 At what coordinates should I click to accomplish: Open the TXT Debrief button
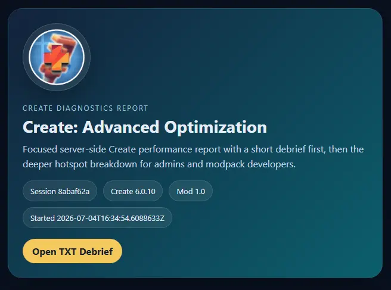coord(72,251)
